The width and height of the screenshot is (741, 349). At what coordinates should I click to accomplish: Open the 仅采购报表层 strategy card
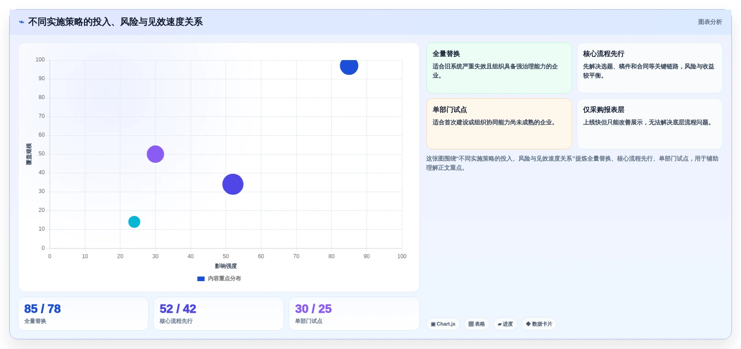[650, 124]
